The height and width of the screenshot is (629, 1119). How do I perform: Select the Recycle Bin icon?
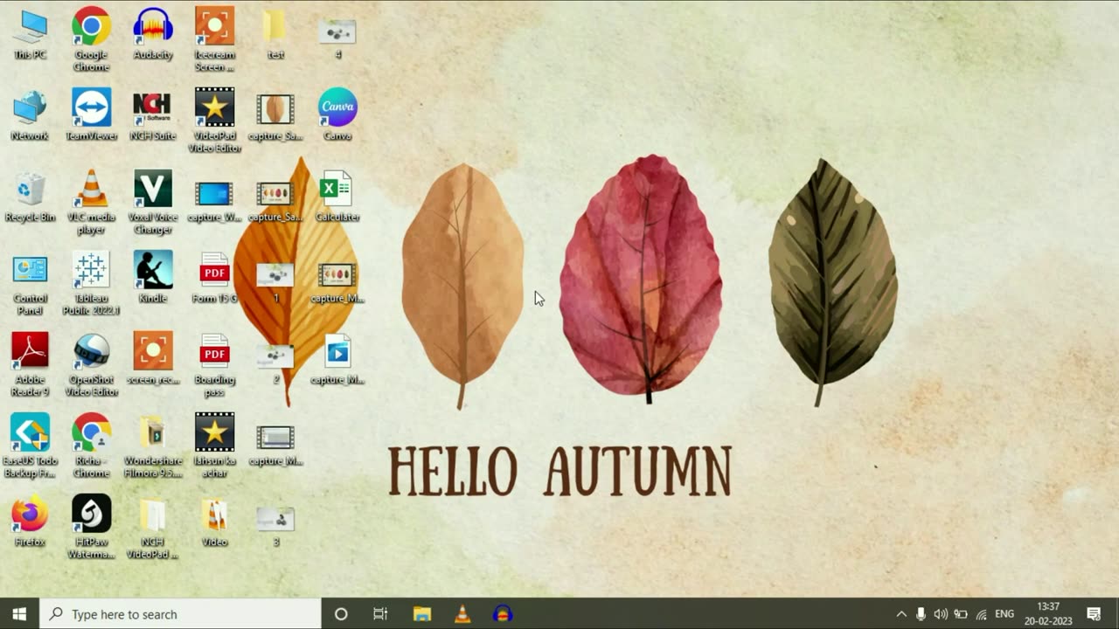[x=30, y=197]
